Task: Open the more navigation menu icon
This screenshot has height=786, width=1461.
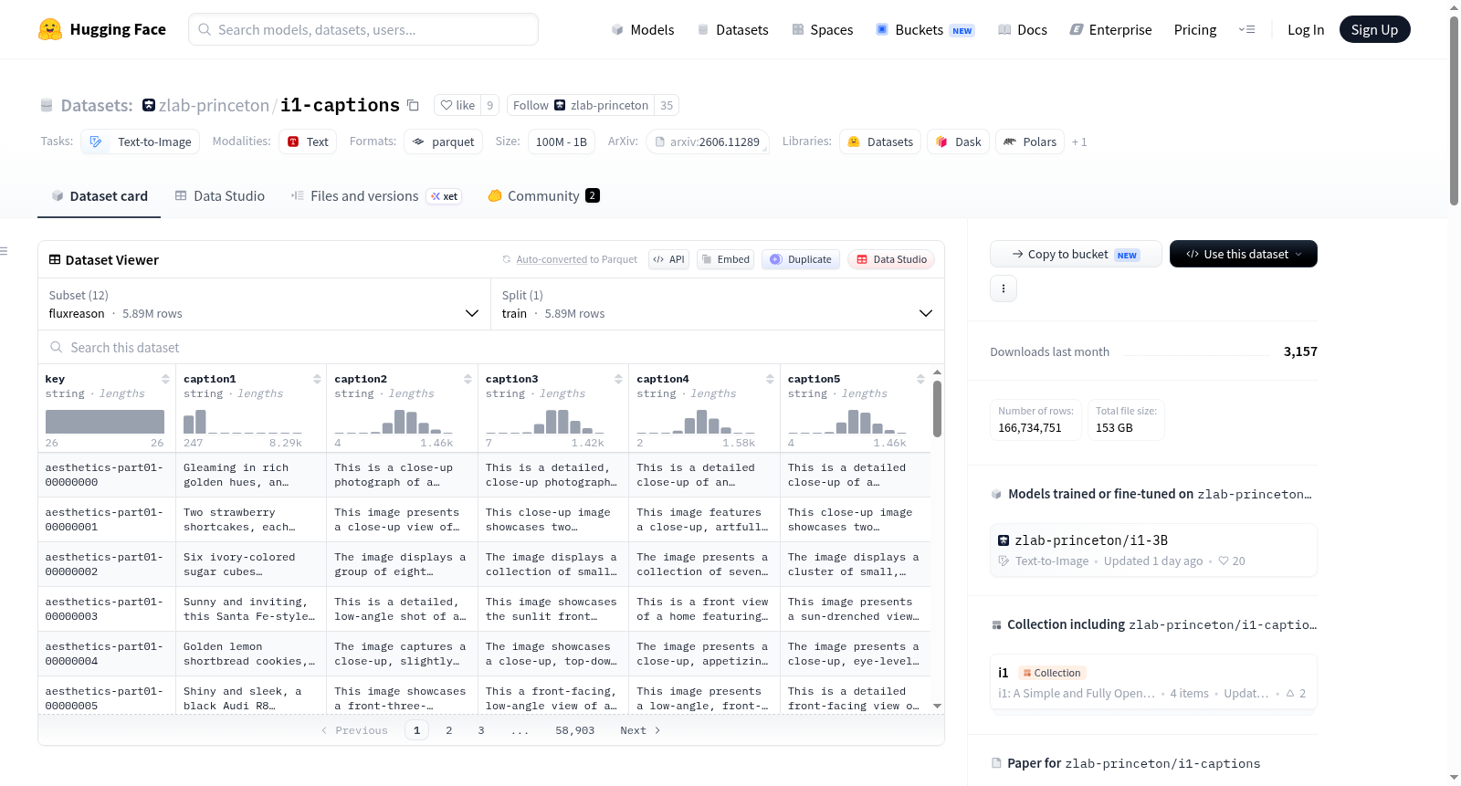Action: tap(1246, 29)
